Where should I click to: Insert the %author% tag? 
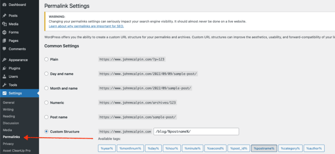314,148
